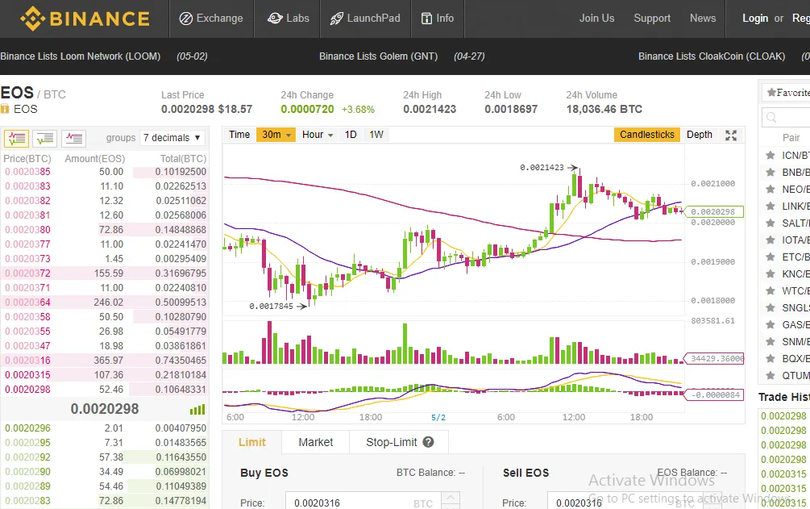Viewport: 810px width, 509px height.
Task: Favorite the QTUM pair star
Action: 771,376
